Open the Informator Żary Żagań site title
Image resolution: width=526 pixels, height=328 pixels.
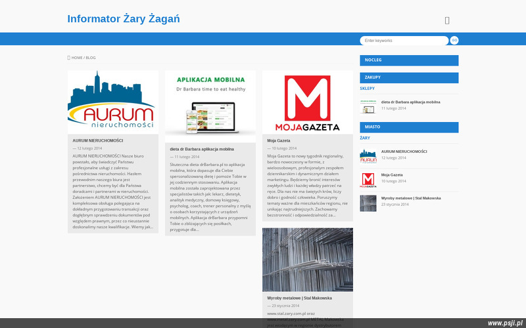(x=124, y=19)
